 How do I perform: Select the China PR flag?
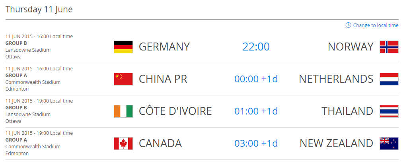pyautogui.click(x=123, y=79)
